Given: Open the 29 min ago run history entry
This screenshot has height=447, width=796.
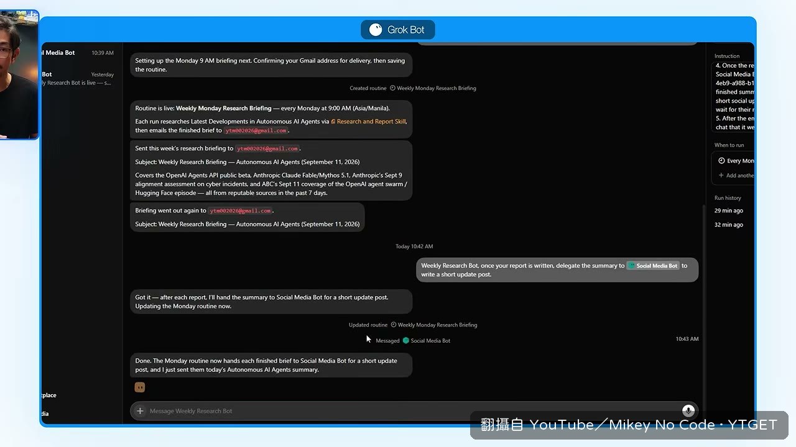Looking at the screenshot, I should [x=729, y=210].
